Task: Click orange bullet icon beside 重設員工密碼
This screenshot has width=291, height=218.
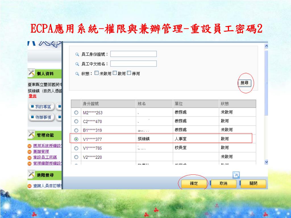Action: click(x=30, y=158)
